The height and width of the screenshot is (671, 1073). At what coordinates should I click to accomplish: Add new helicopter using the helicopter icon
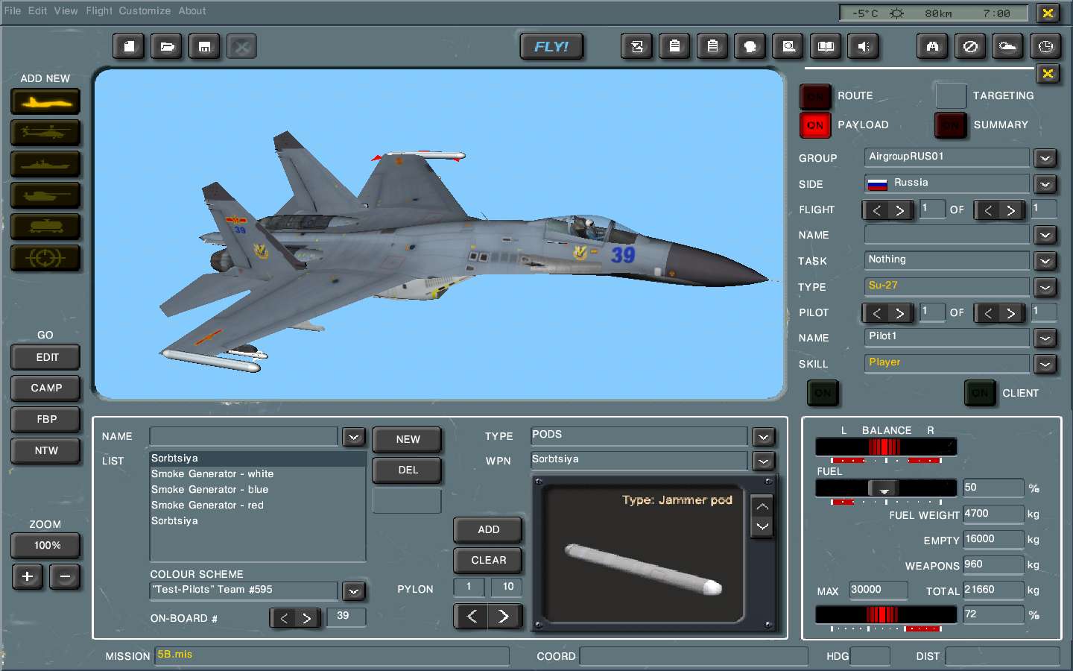tap(45, 133)
